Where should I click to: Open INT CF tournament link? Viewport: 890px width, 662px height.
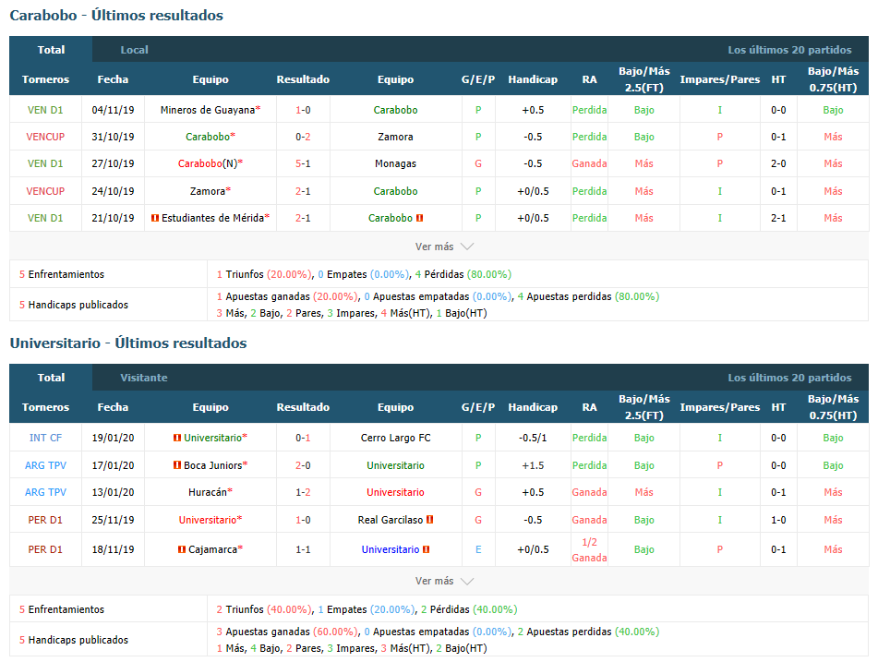(45, 438)
